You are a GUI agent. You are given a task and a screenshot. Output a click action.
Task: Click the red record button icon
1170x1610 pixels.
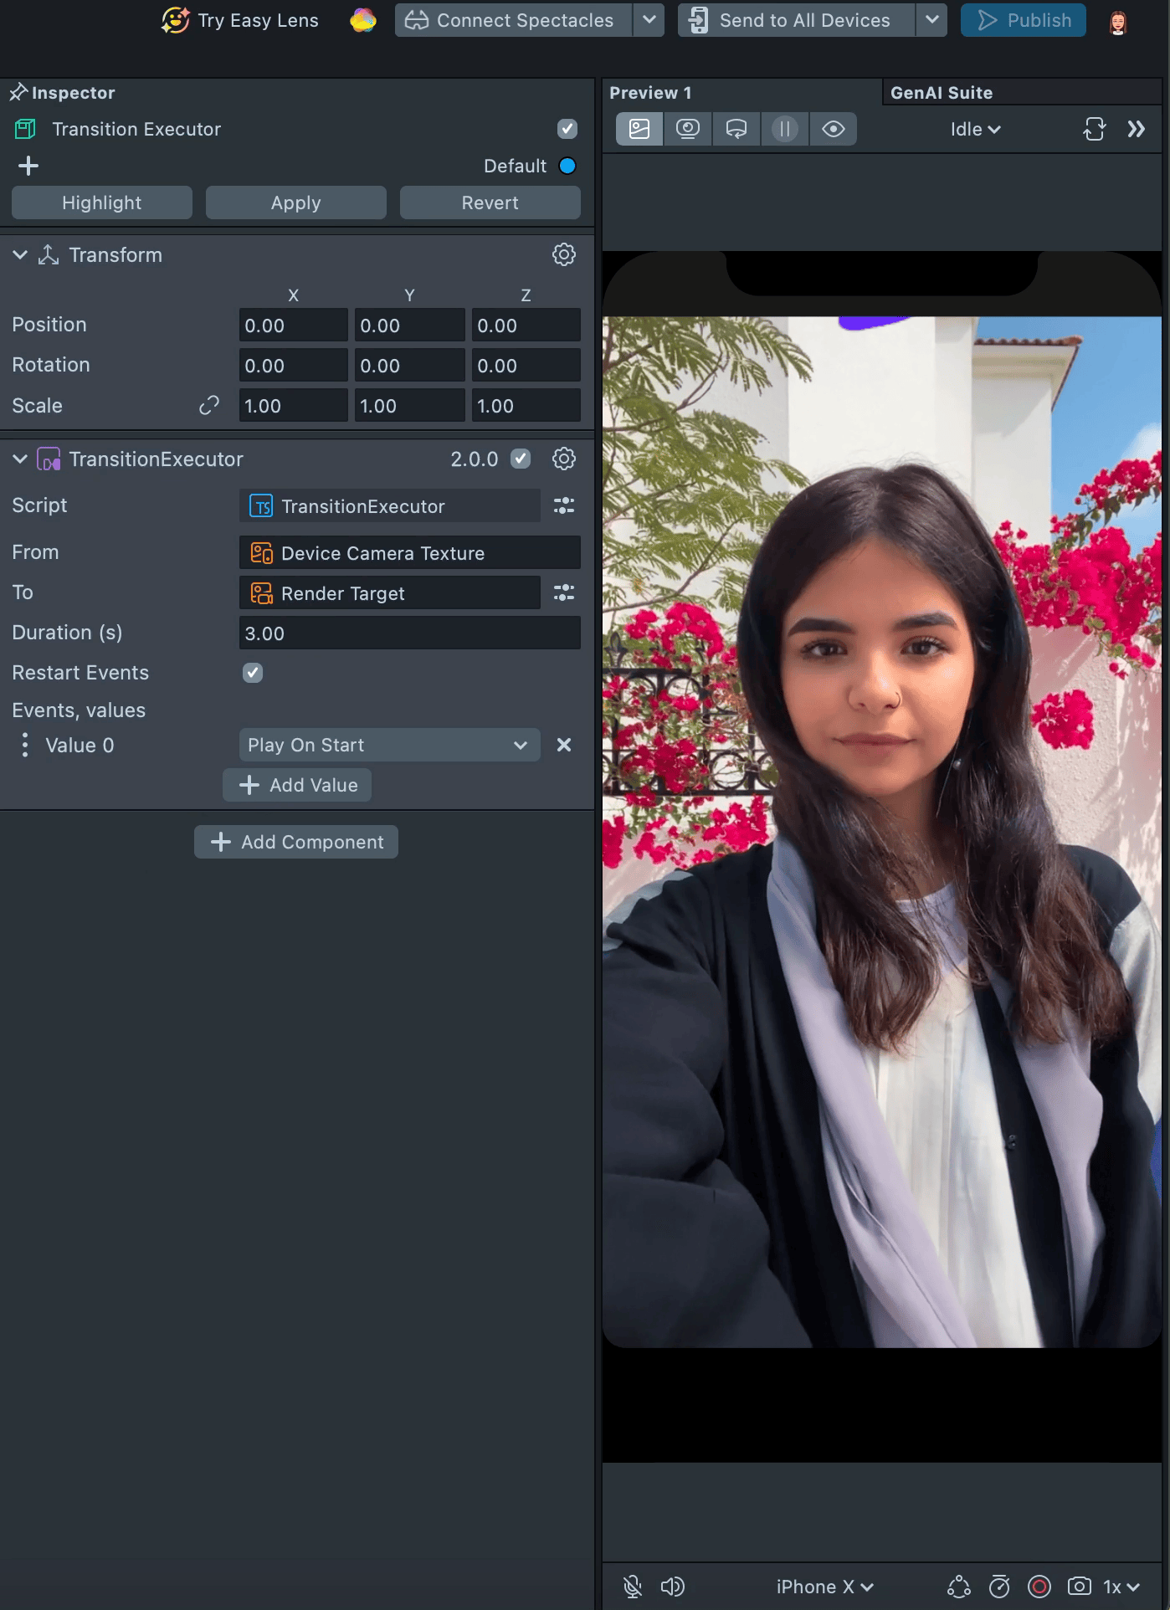click(1039, 1587)
